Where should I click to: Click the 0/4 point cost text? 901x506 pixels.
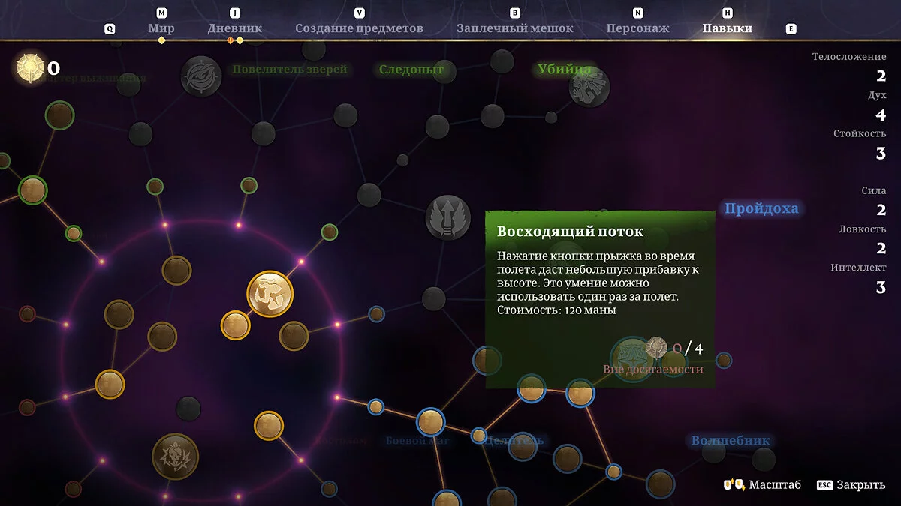click(x=687, y=348)
